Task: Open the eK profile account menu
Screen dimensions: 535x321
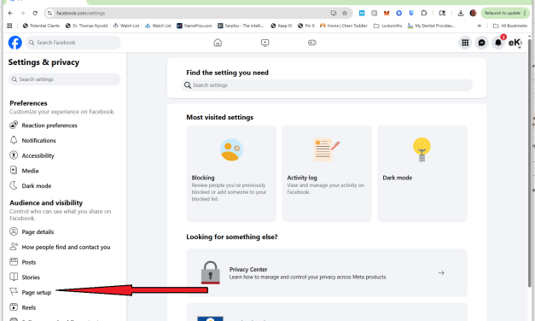Action: pyautogui.click(x=515, y=43)
